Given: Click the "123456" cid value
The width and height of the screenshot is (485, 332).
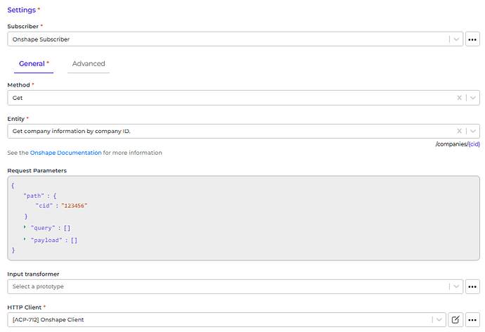Looking at the screenshot, I should coord(75,206).
